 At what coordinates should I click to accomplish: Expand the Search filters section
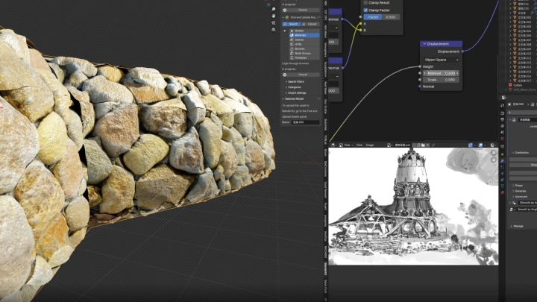(x=295, y=81)
